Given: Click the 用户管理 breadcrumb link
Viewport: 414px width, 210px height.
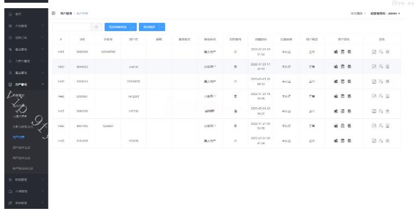Looking at the screenshot, I should 66,13.
